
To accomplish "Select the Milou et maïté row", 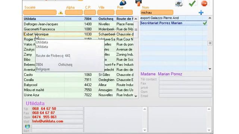I will point(78,90).
